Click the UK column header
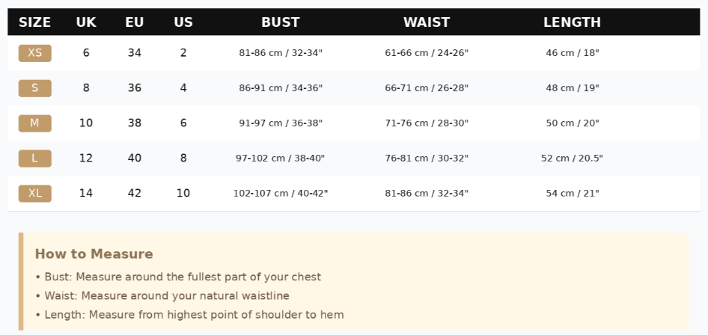 coord(86,22)
